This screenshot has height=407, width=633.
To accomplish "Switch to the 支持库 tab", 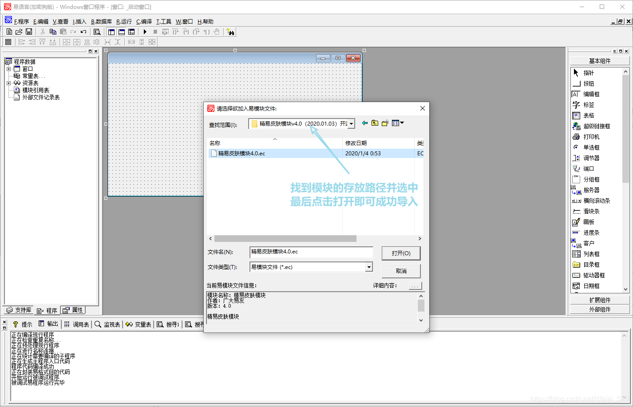I will click(19, 310).
